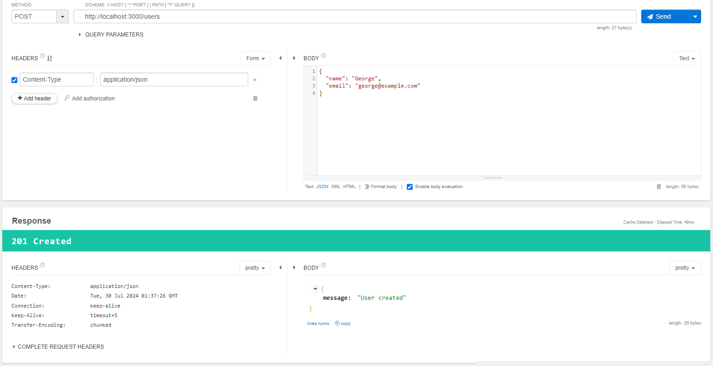Click the body editor resize handle
The width and height of the screenshot is (713, 366).
click(x=493, y=178)
